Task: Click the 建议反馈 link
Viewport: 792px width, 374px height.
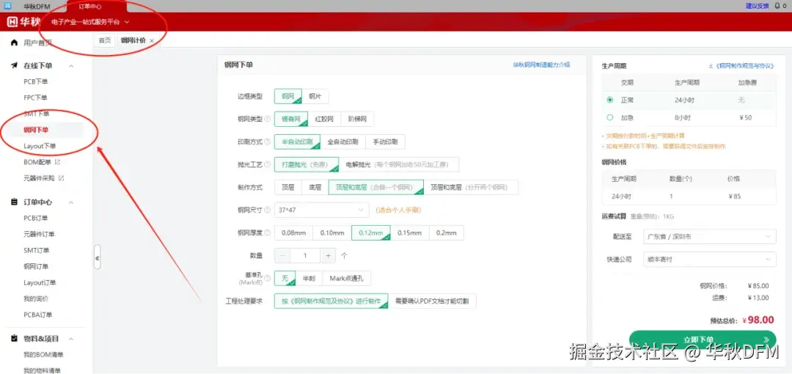Action: (757, 6)
